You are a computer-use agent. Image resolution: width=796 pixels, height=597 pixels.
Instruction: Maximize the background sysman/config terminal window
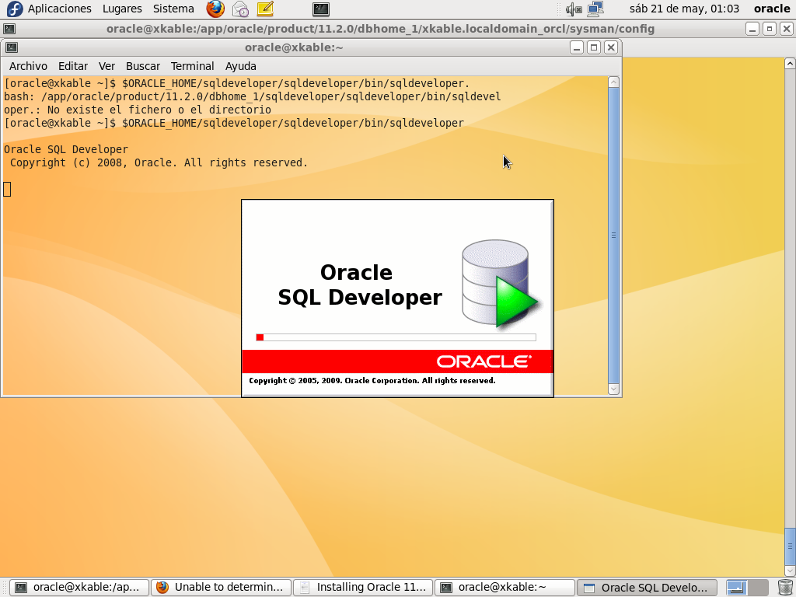[770, 29]
